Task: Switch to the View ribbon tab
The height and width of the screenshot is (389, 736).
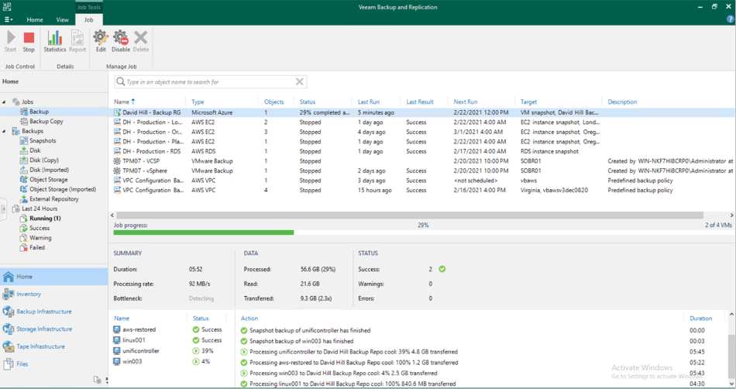Action: click(x=63, y=19)
